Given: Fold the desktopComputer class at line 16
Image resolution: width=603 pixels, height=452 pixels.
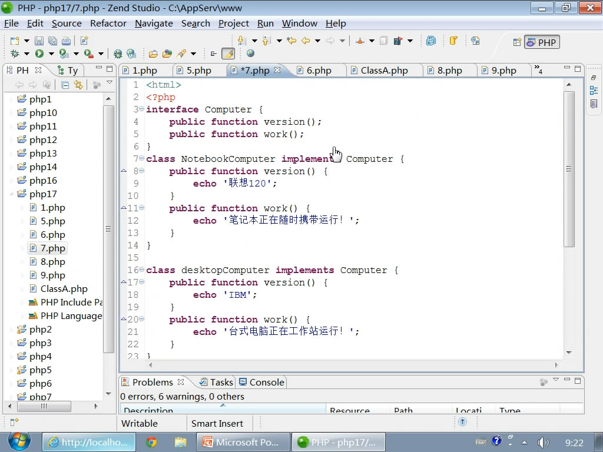Looking at the screenshot, I should click(x=141, y=270).
